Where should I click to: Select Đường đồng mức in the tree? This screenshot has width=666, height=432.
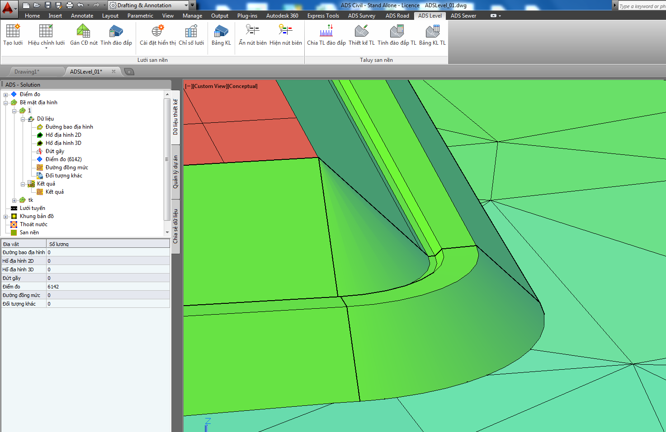(66, 167)
